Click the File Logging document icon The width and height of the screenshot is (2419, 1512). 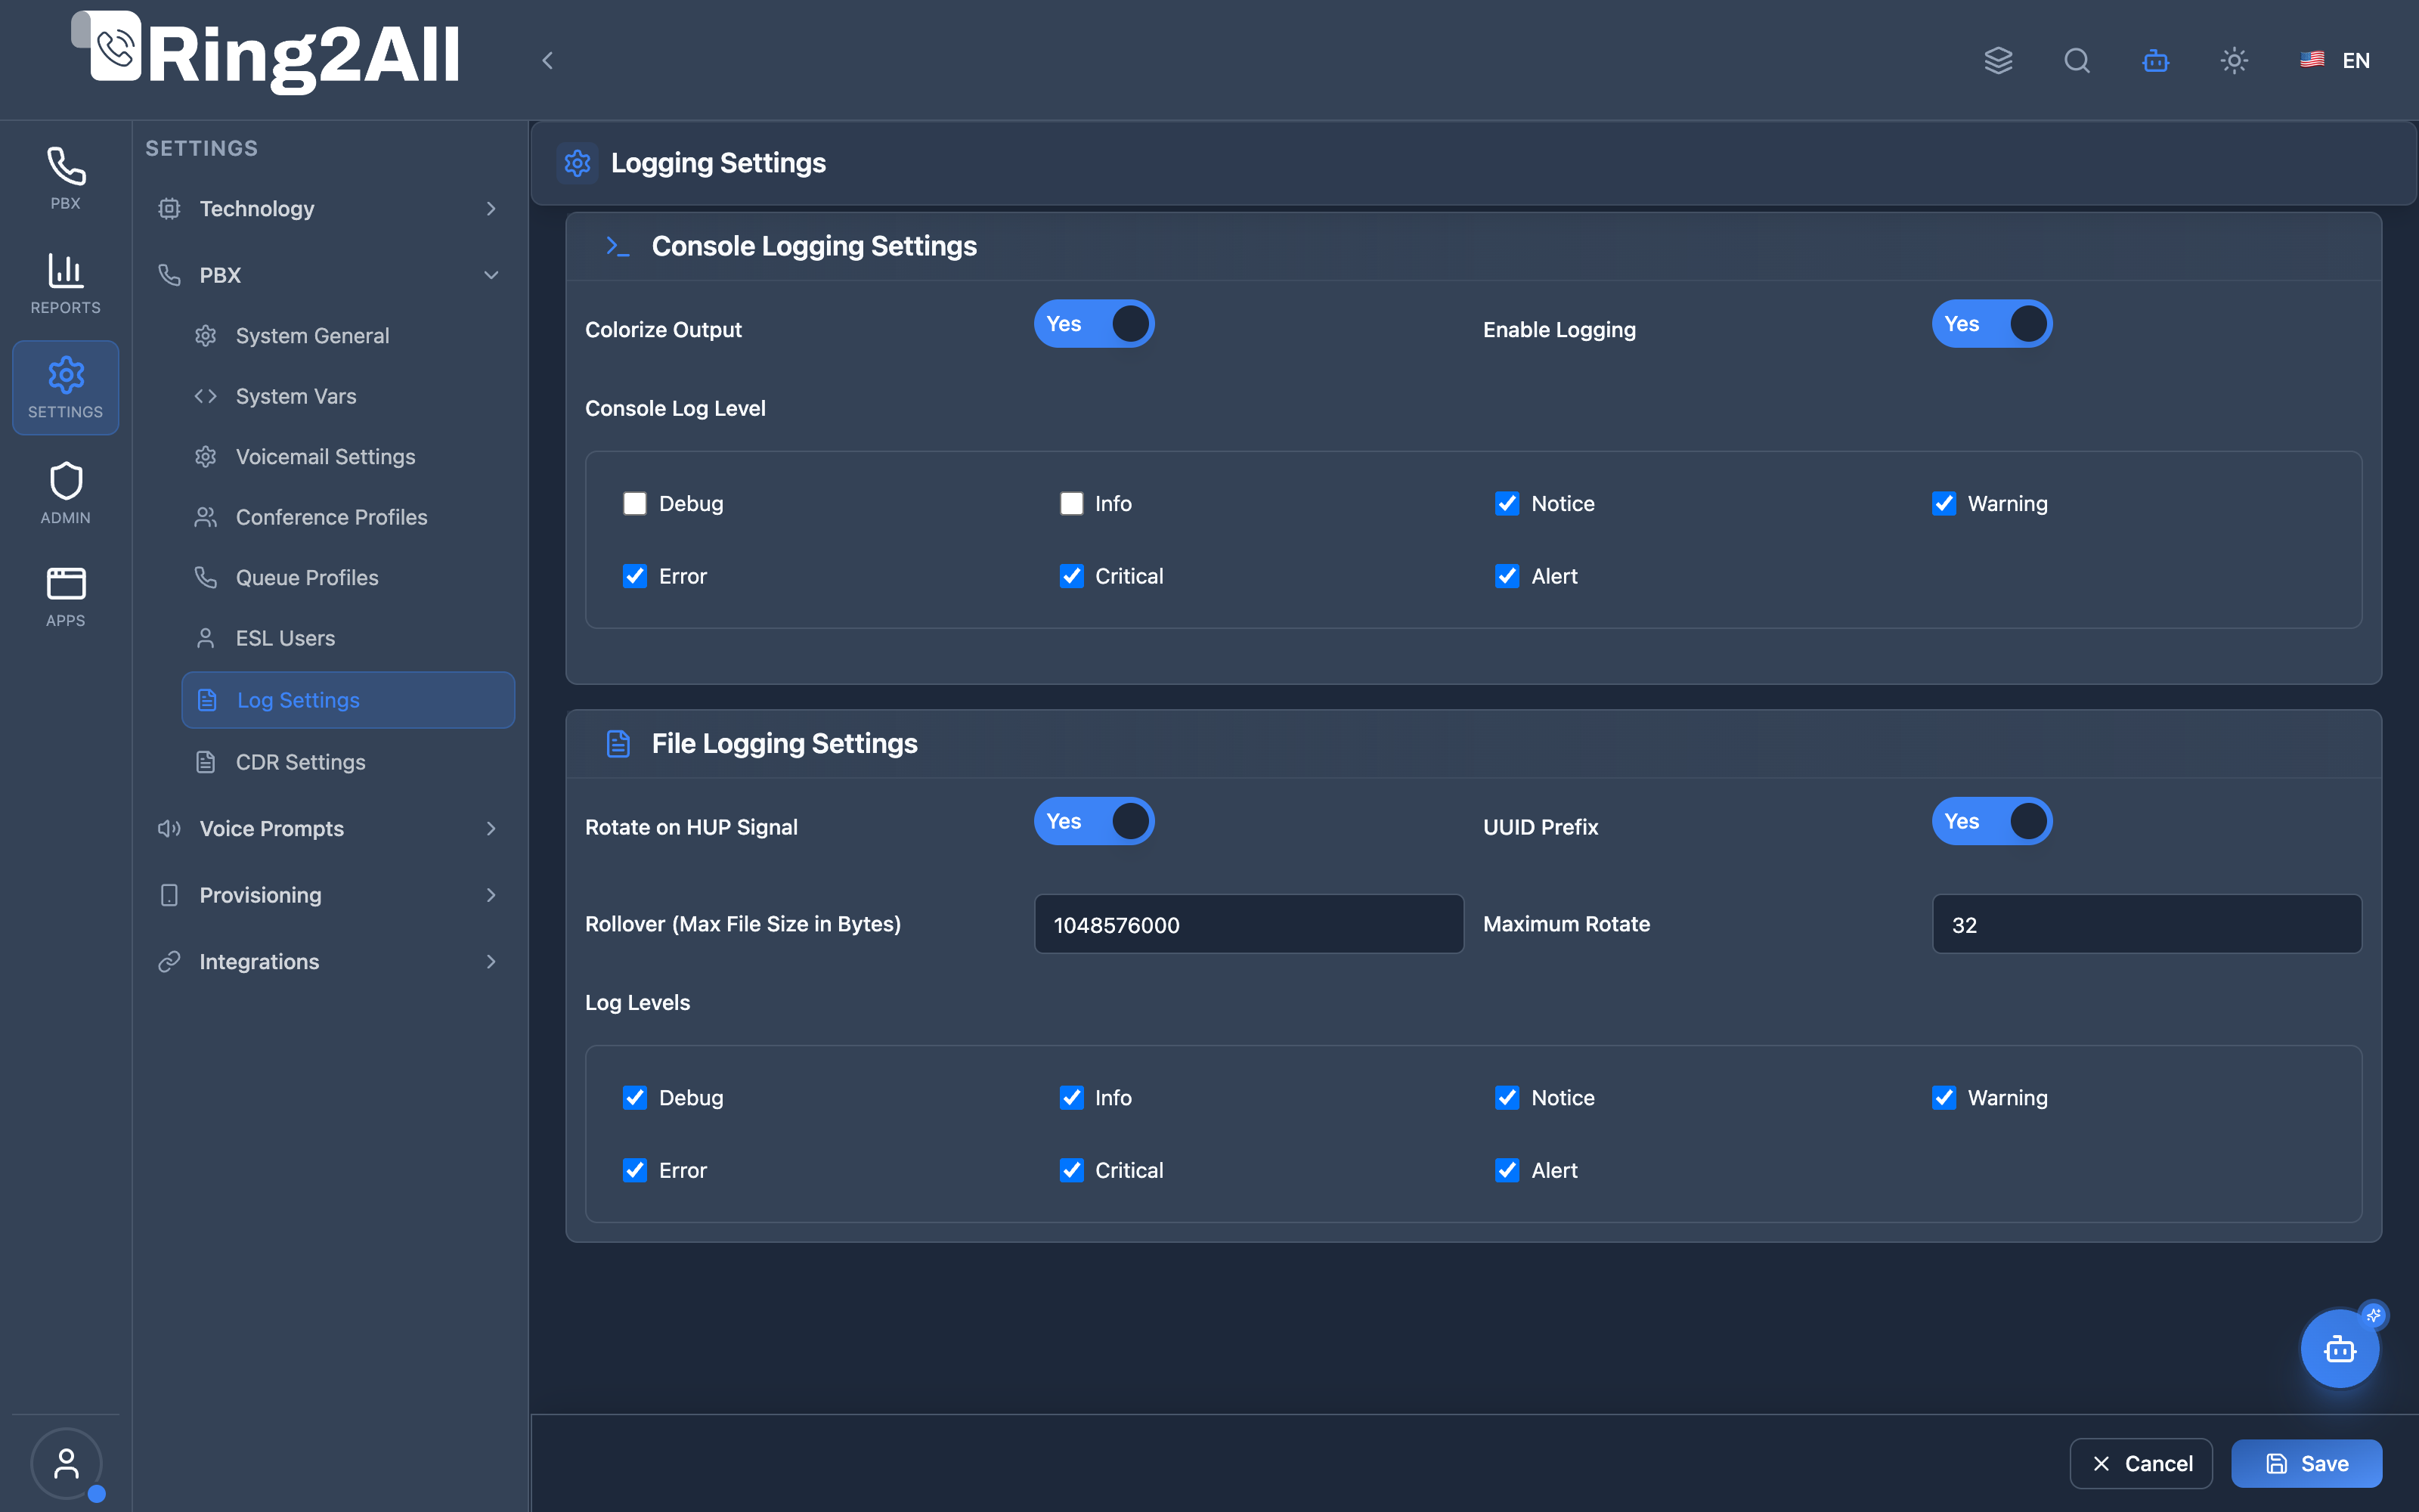click(618, 743)
